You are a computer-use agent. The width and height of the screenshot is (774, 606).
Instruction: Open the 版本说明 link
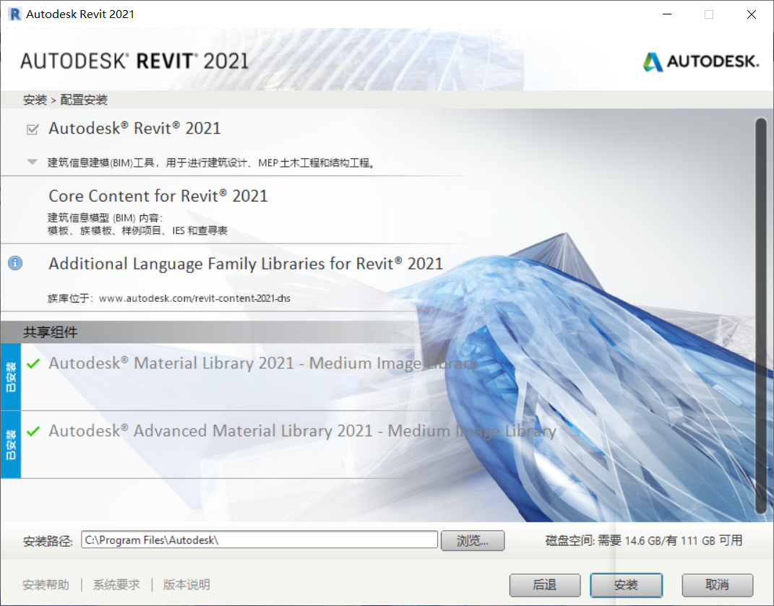[x=186, y=585]
